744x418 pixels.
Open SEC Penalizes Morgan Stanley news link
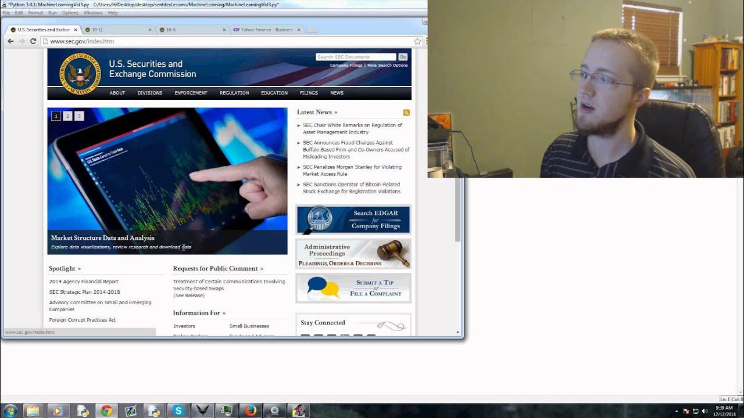click(352, 171)
